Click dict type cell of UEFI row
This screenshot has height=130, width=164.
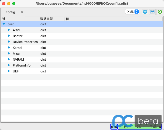(x=43, y=71)
